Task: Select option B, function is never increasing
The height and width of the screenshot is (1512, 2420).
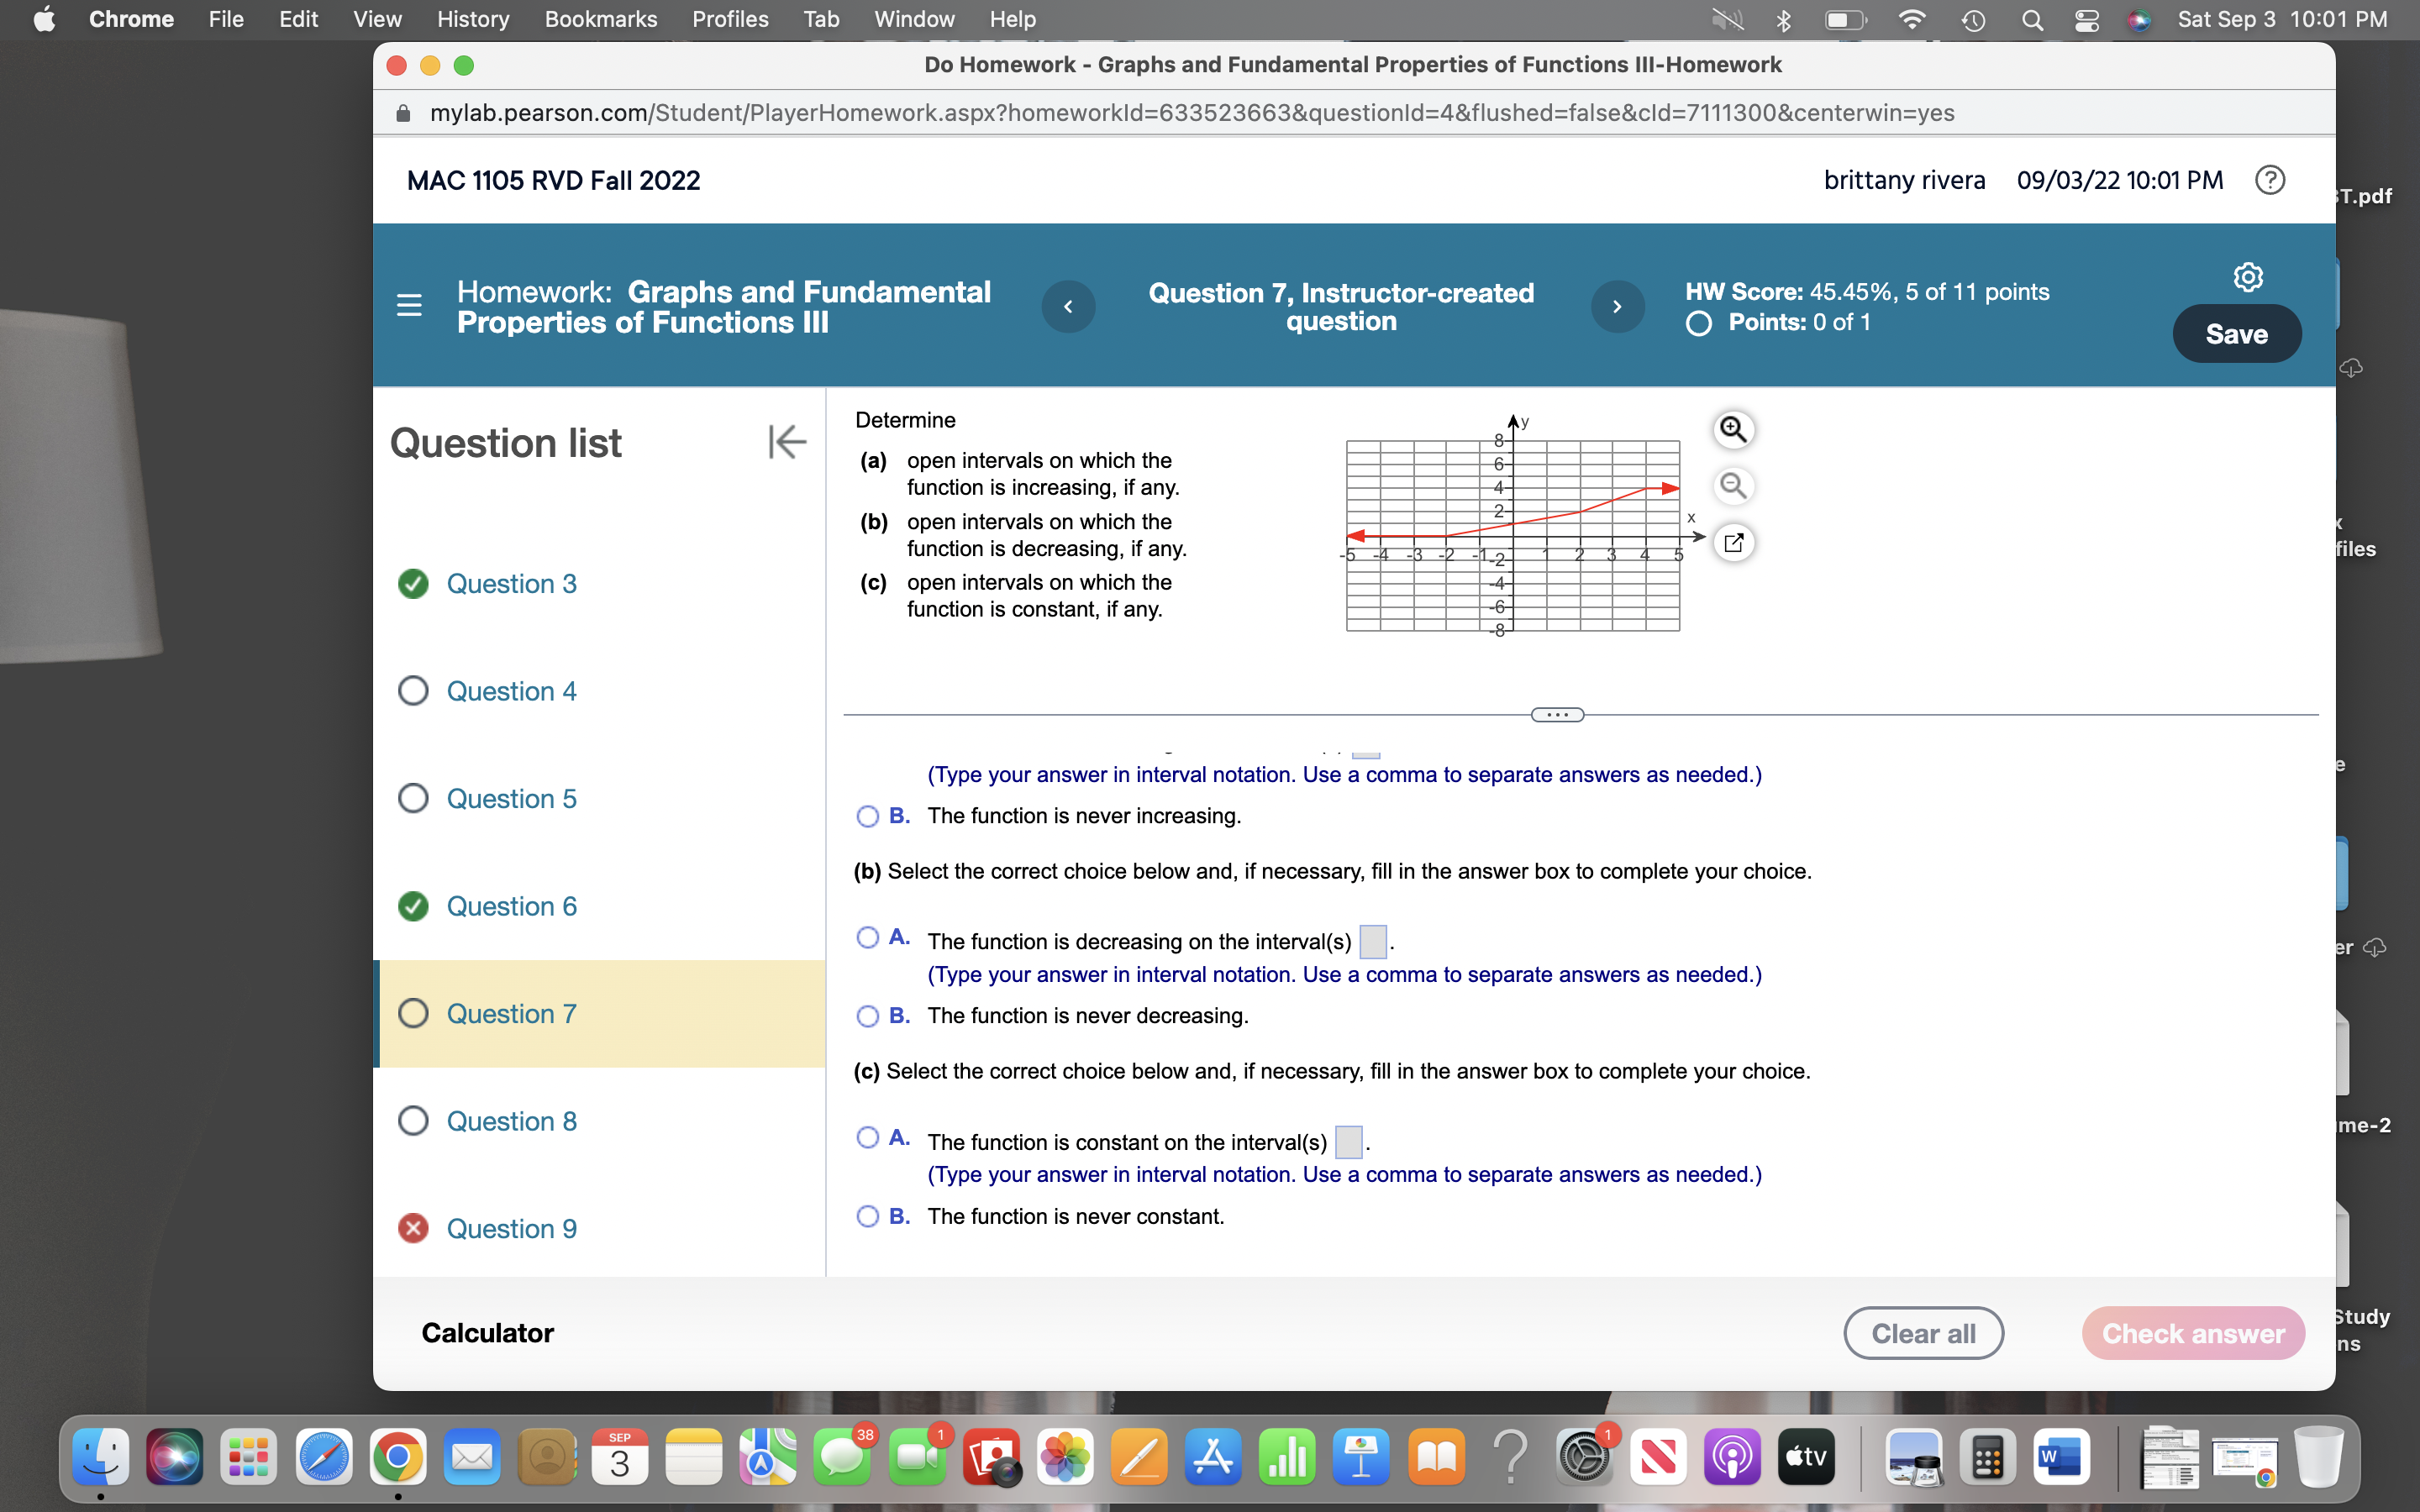Action: click(868, 816)
